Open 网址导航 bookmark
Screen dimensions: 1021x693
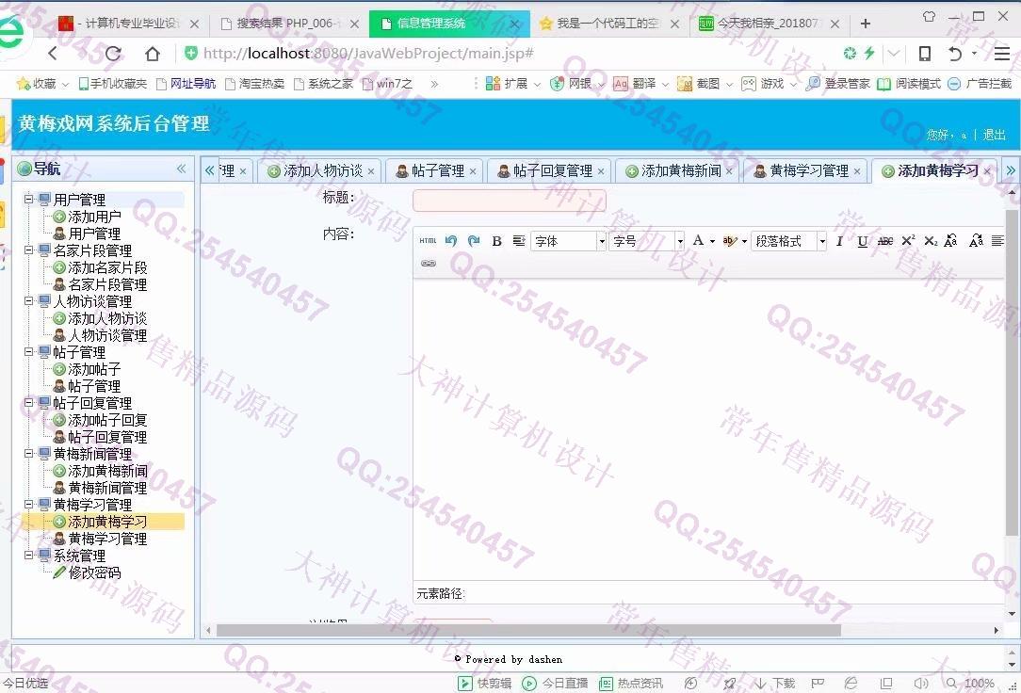tap(186, 83)
